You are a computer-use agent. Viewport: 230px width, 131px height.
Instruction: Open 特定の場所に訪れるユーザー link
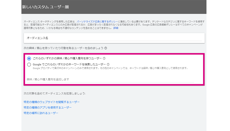point(41,113)
